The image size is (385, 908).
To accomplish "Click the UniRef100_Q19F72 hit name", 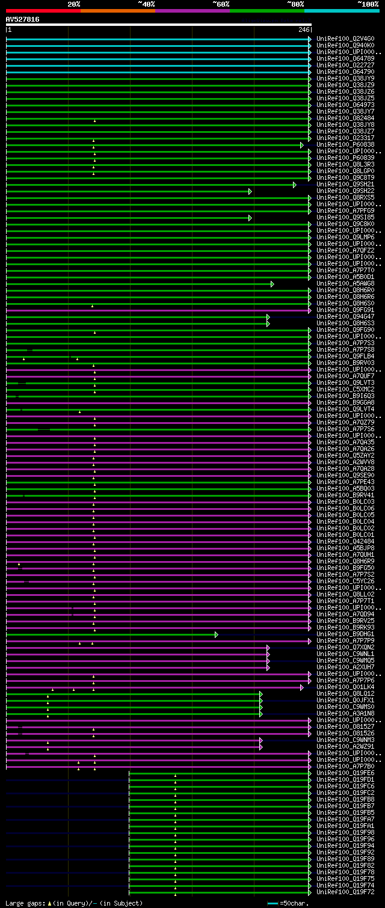I will (x=345, y=892).
